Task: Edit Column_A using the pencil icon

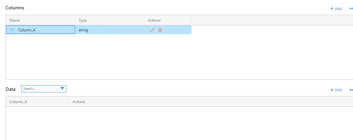Action: pyautogui.click(x=152, y=30)
